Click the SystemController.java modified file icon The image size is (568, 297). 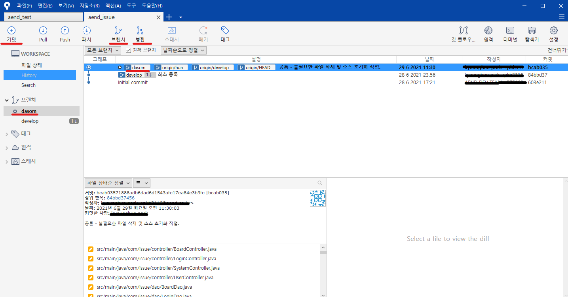tap(90, 268)
